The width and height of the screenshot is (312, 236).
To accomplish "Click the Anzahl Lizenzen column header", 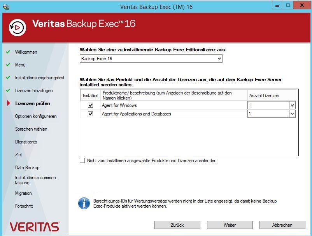I will point(272,96).
